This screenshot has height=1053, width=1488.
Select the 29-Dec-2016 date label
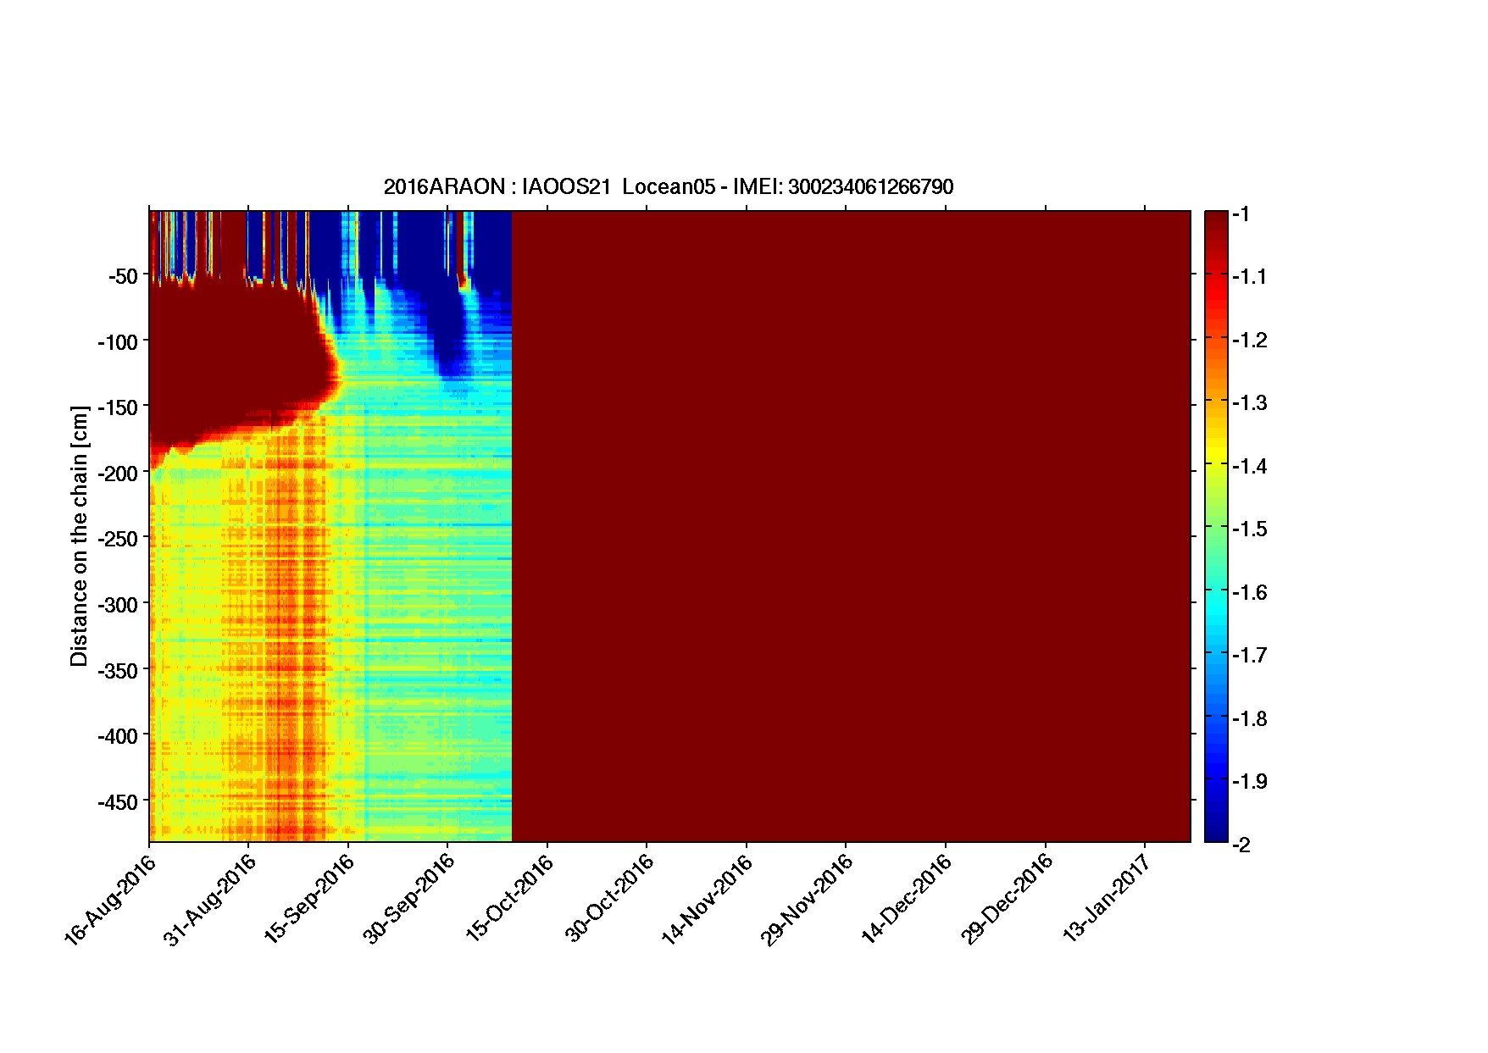(x=1007, y=899)
